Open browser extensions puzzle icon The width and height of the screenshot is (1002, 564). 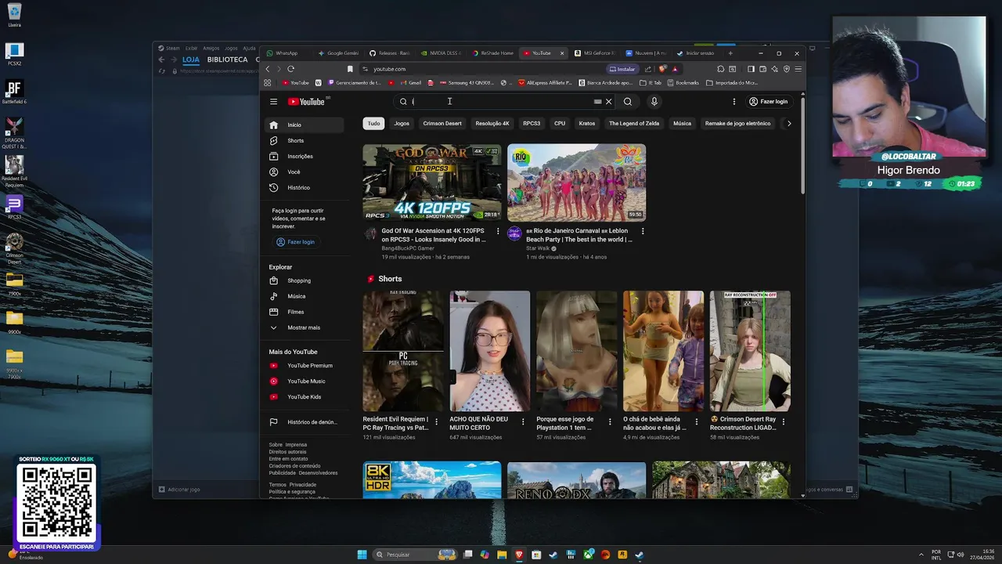coord(721,69)
